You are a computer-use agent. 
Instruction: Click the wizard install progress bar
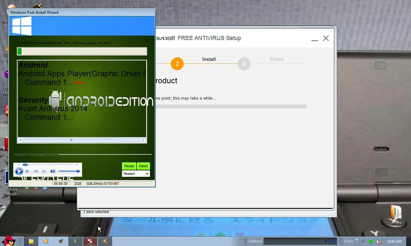tap(82, 51)
